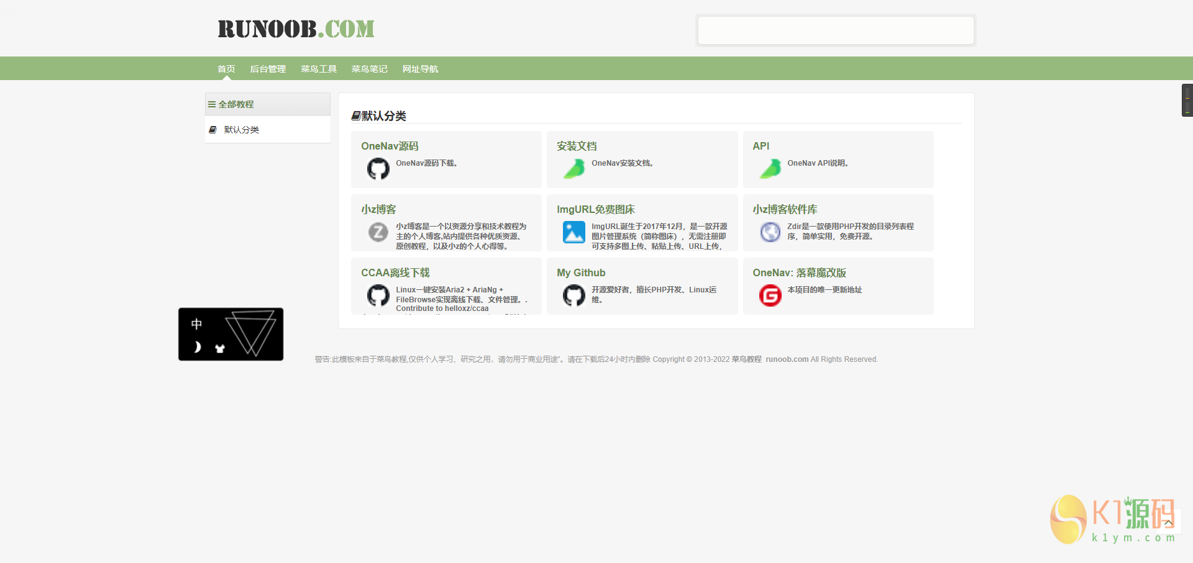Screen dimensions: 1193x563
Task: Open the 小z博客 link title
Action: click(x=378, y=209)
